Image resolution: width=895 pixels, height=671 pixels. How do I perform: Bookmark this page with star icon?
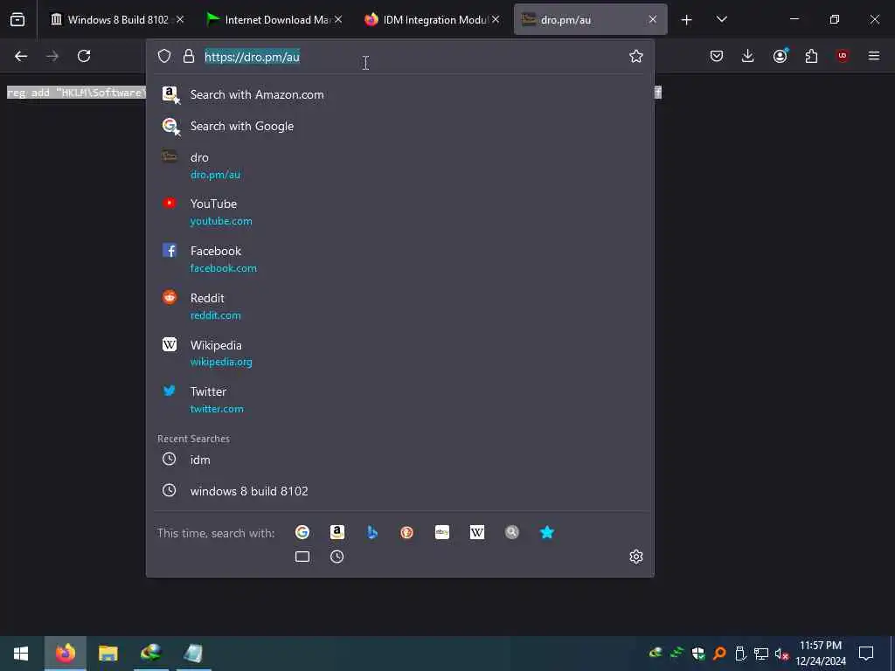tap(636, 56)
